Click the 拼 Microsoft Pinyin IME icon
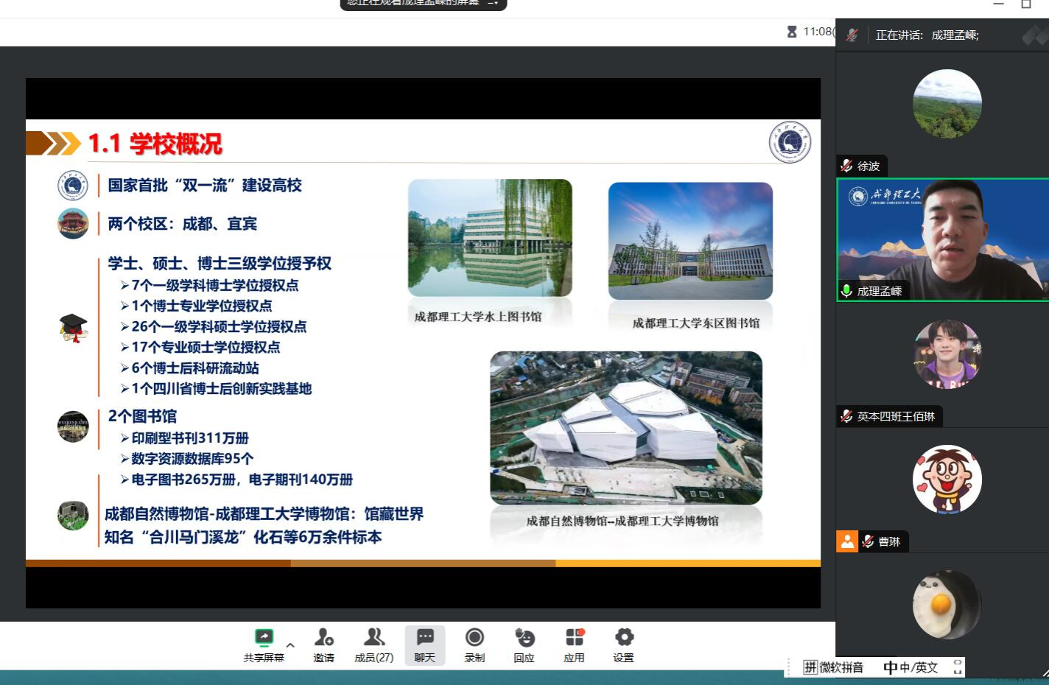Viewport: 1049px width, 685px height. pos(810,667)
